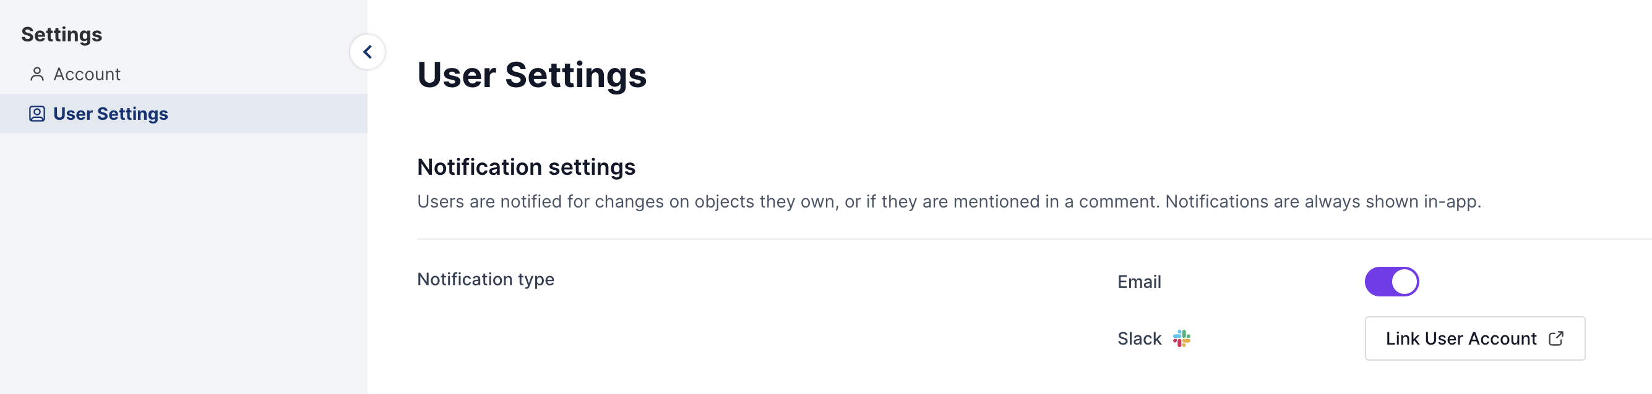Click the "Settings" sidebar heading

pos(62,35)
